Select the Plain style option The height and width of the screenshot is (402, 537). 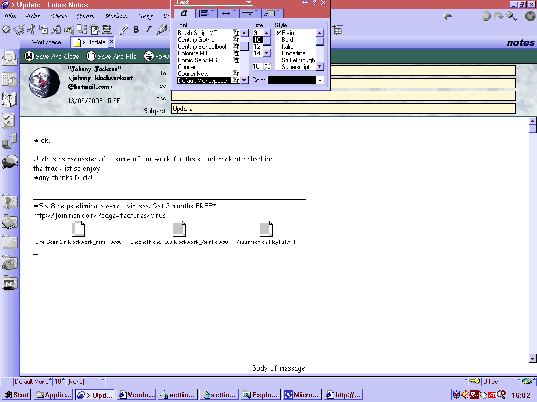pyautogui.click(x=287, y=33)
